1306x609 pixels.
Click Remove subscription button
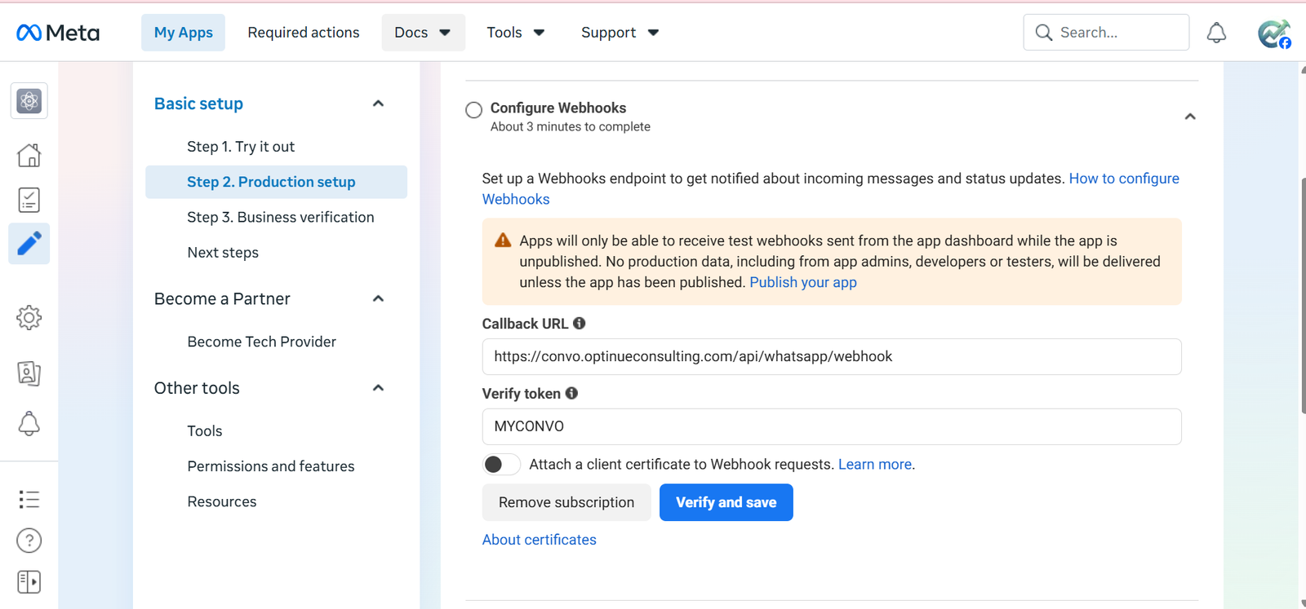566,502
